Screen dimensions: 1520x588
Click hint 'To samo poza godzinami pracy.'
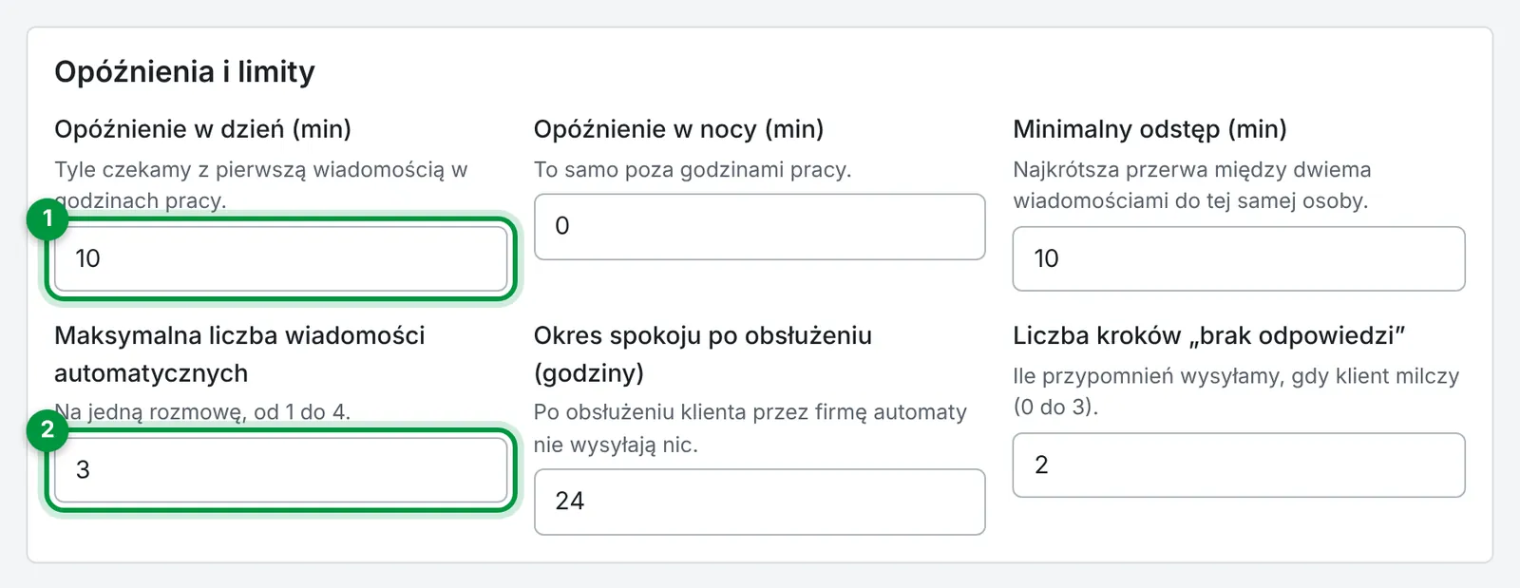pyautogui.click(x=693, y=170)
